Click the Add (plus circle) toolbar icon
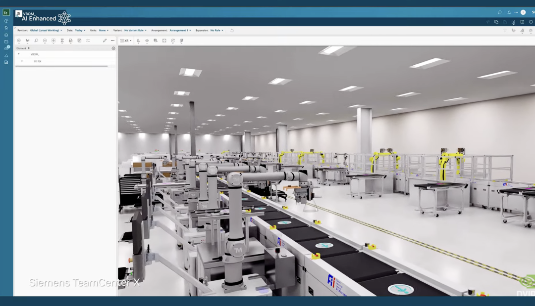This screenshot has height=306, width=535. coord(19,41)
